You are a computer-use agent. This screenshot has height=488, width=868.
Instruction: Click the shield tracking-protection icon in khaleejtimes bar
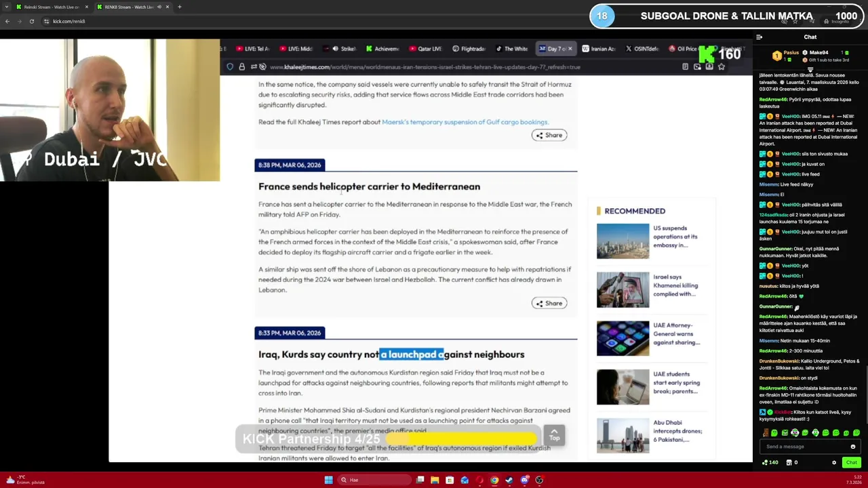[x=231, y=66]
